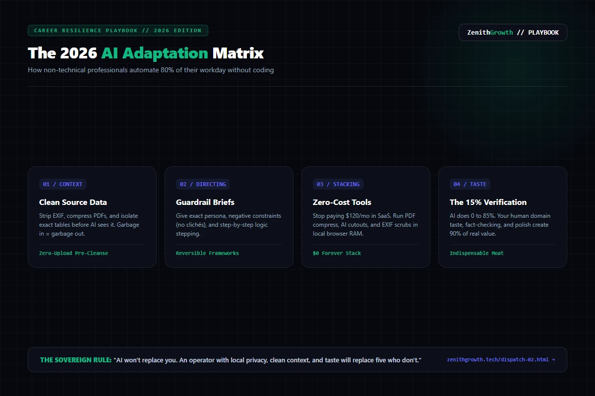Viewport: 595px width, 396px height.
Task: Click the '01 / CONTEXT' label
Action: pyautogui.click(x=63, y=184)
